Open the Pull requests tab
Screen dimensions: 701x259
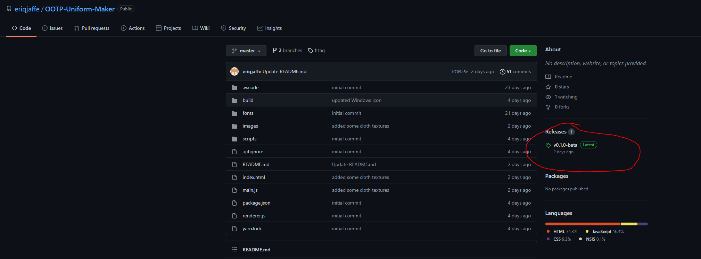coord(92,28)
